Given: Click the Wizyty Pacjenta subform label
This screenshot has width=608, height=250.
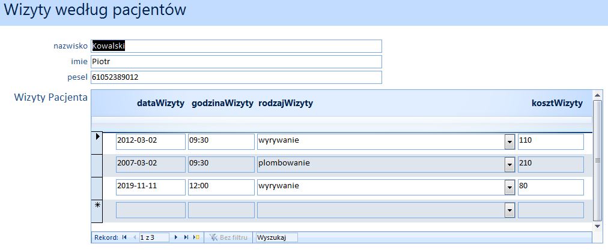Looking at the screenshot, I should click(x=51, y=97).
